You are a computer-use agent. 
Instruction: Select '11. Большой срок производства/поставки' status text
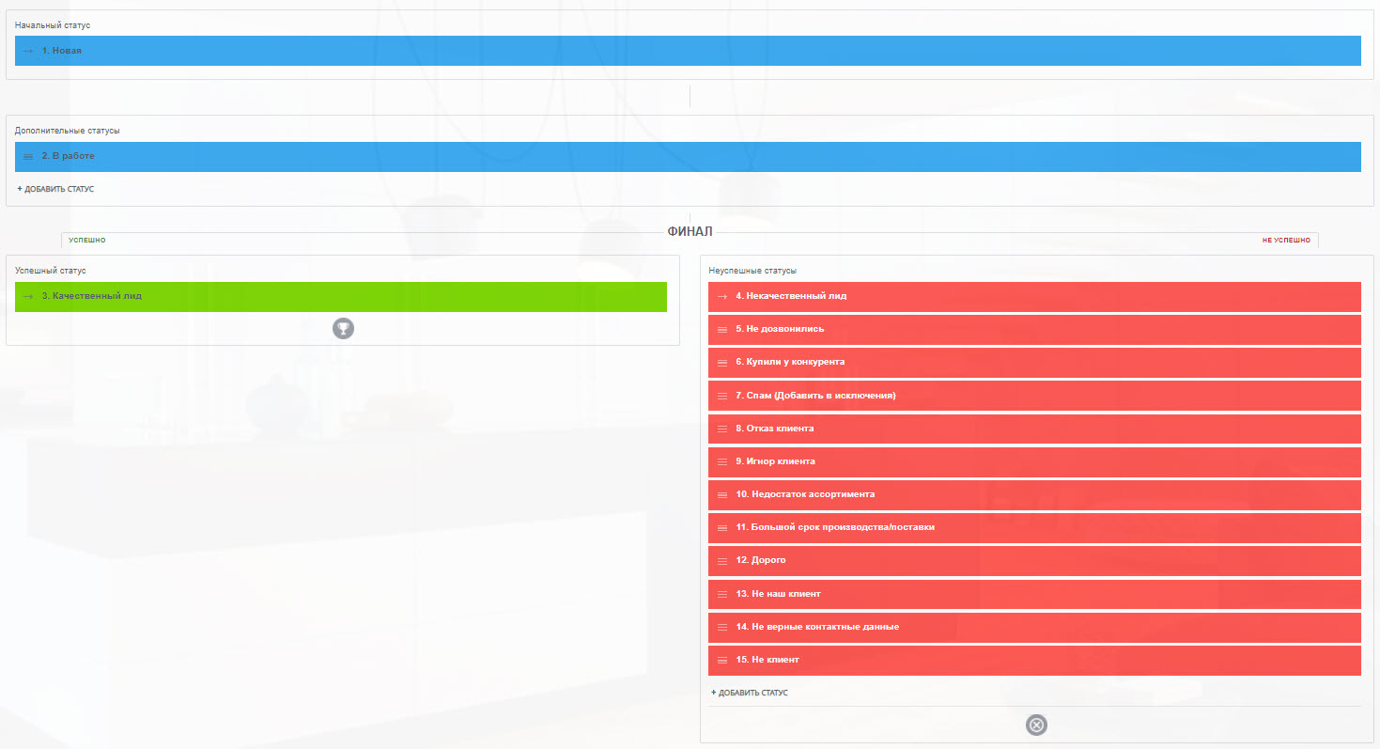click(x=835, y=527)
